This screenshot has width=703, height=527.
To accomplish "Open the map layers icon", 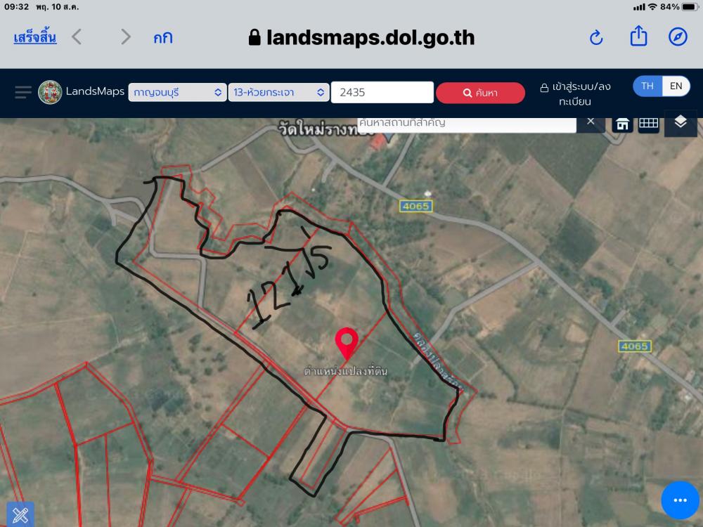I will pyautogui.click(x=680, y=122).
